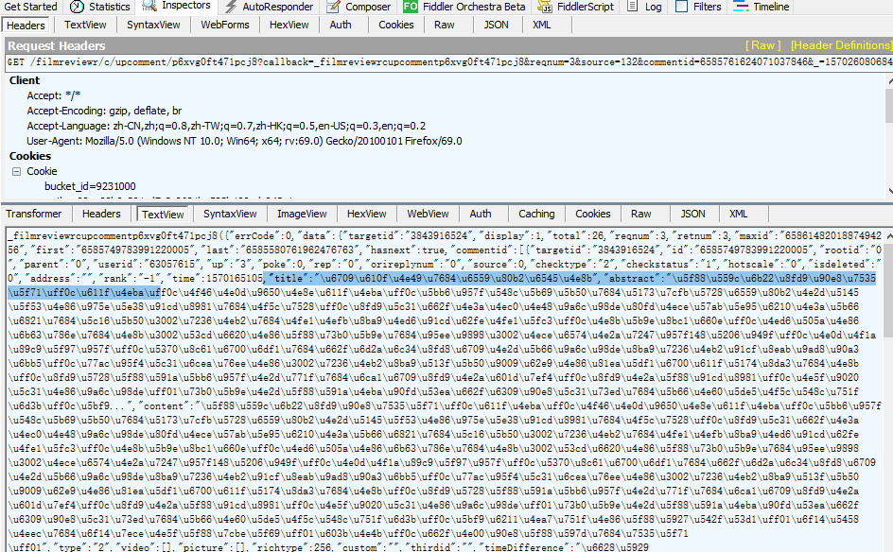
Task: Open the Log tab
Action: tap(654, 7)
